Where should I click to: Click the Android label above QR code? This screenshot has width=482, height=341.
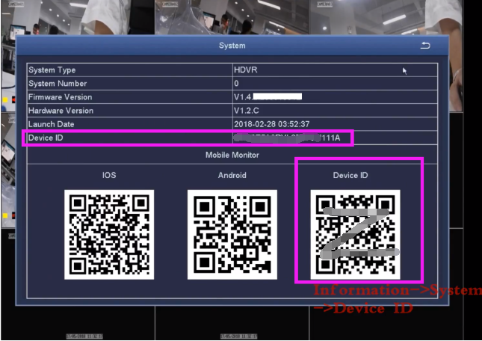pyautogui.click(x=232, y=175)
